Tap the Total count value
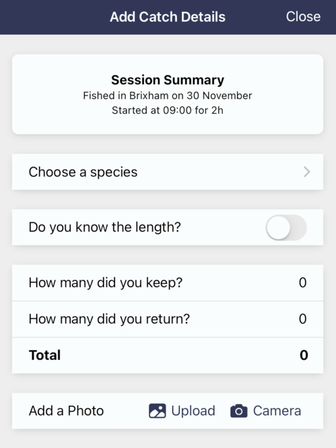 click(304, 355)
